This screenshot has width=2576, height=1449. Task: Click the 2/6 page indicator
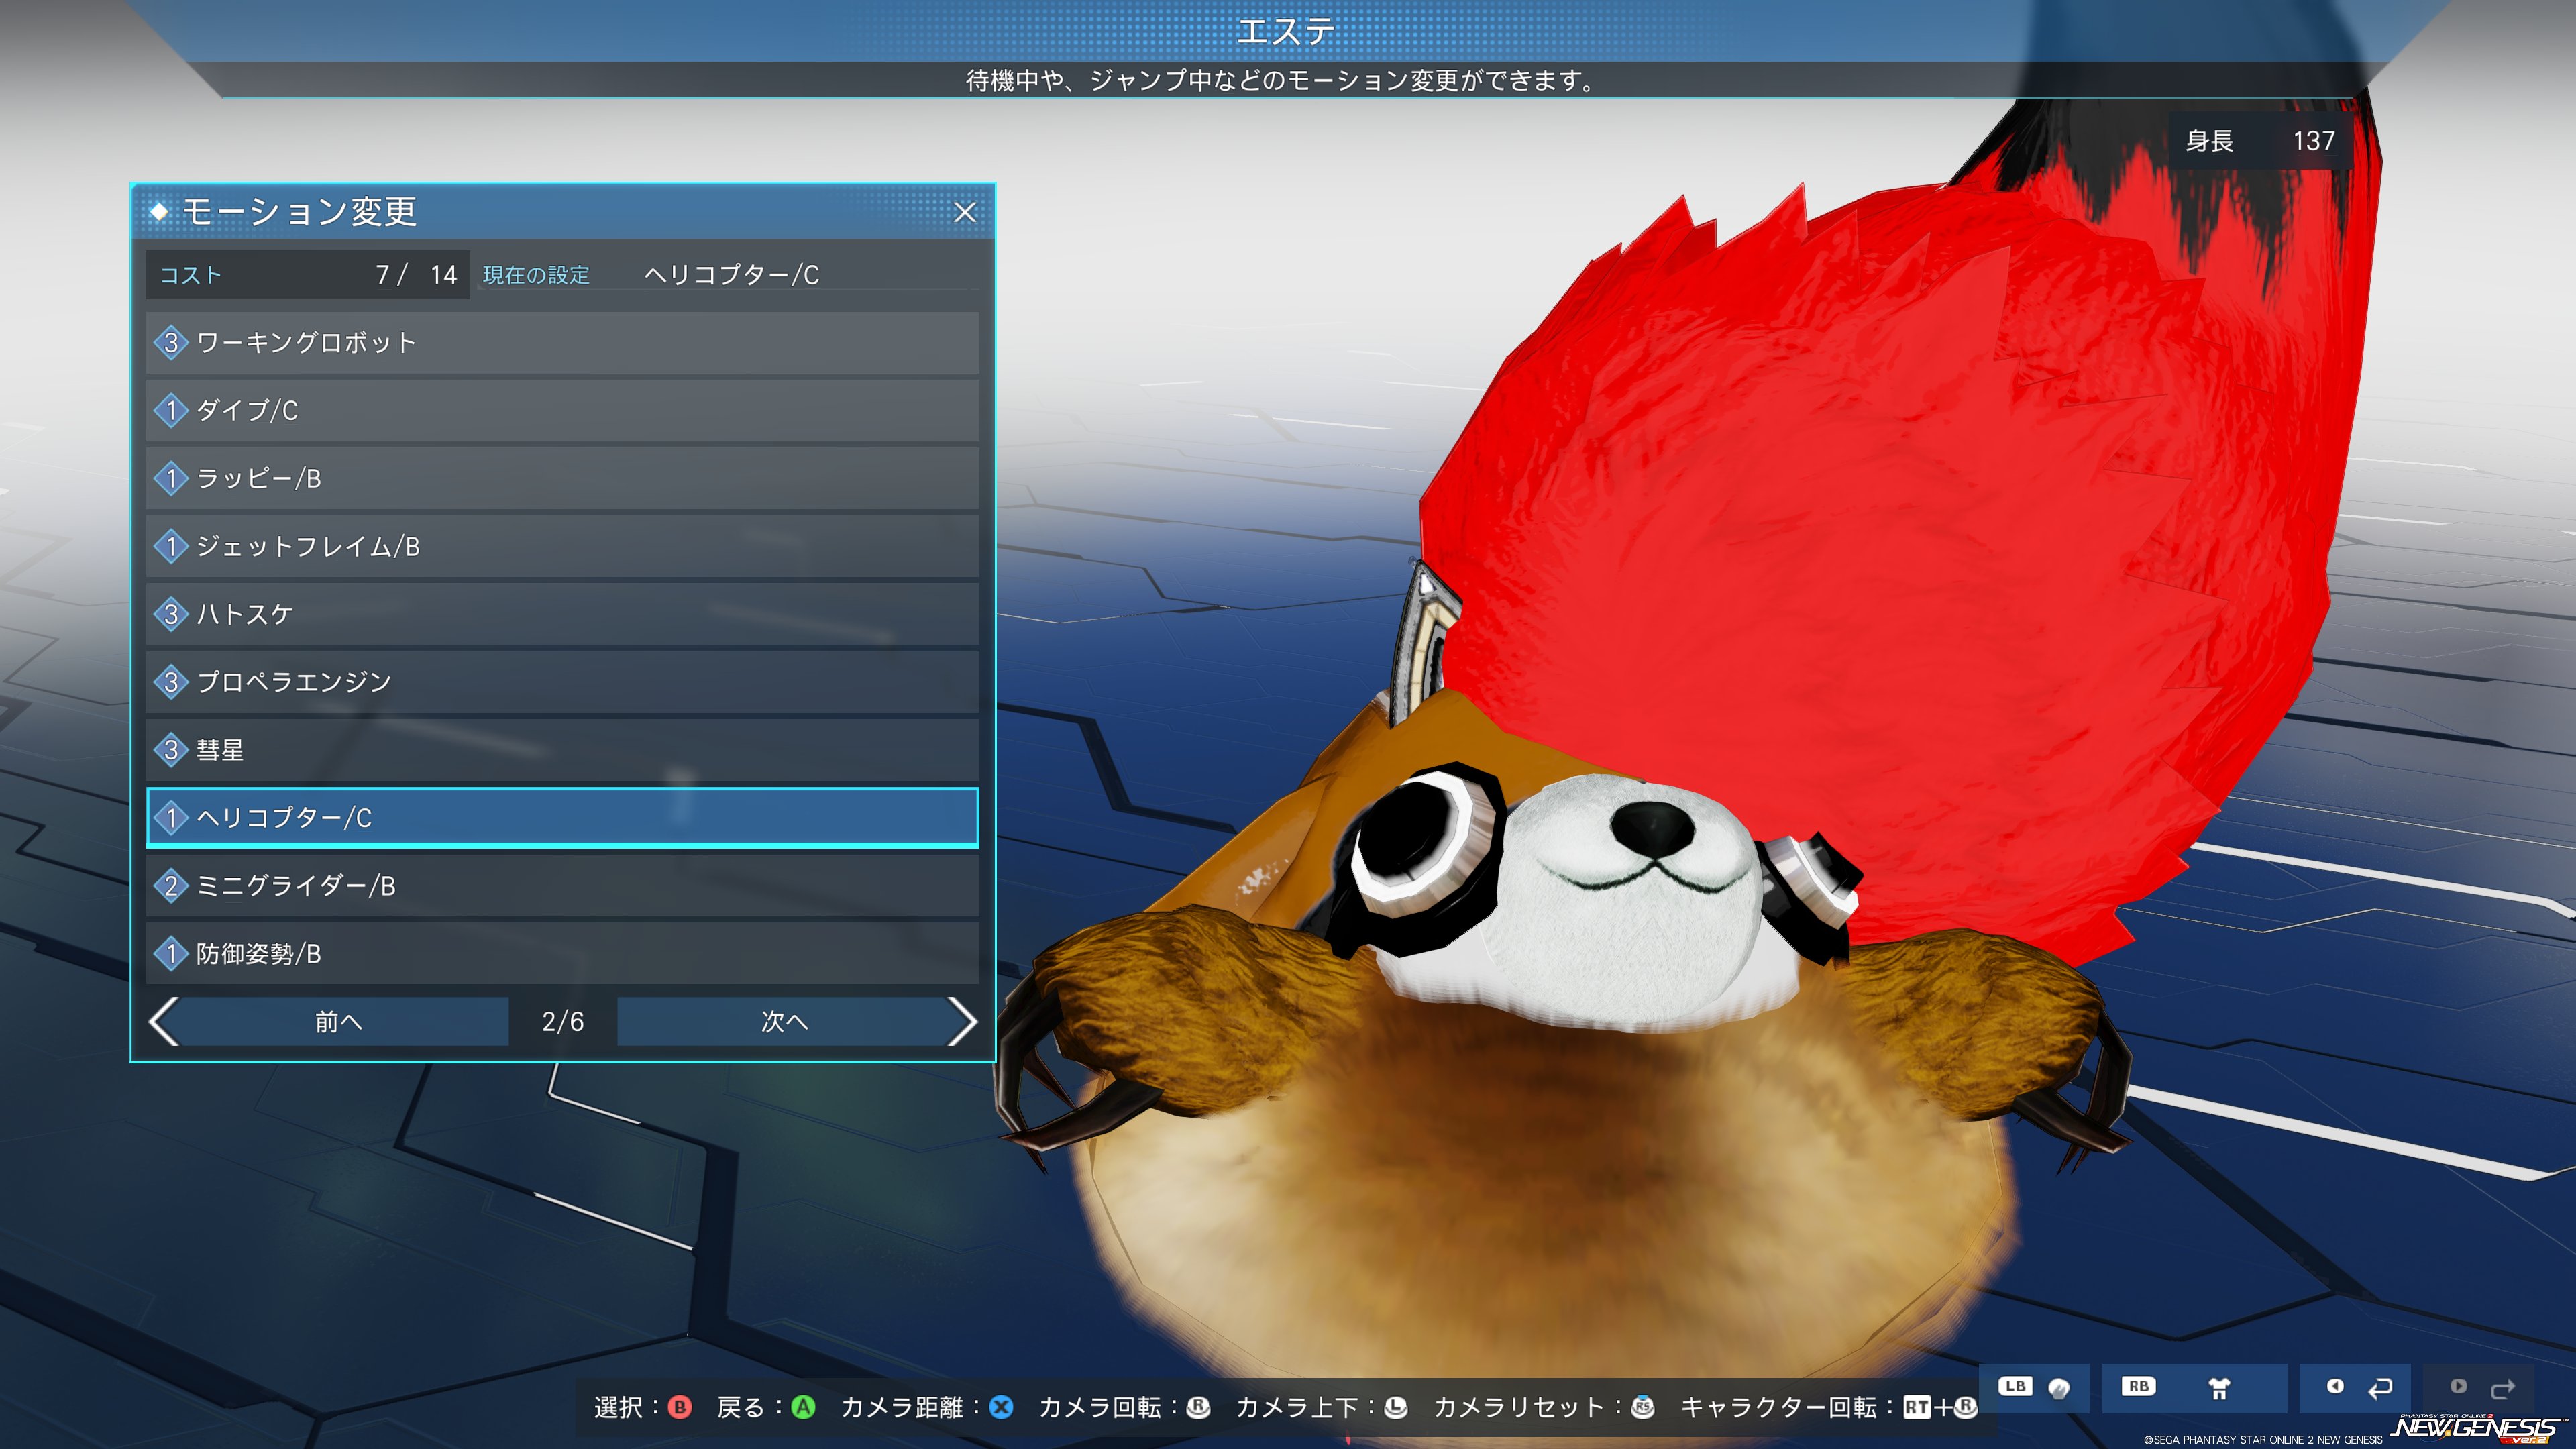(x=563, y=1022)
